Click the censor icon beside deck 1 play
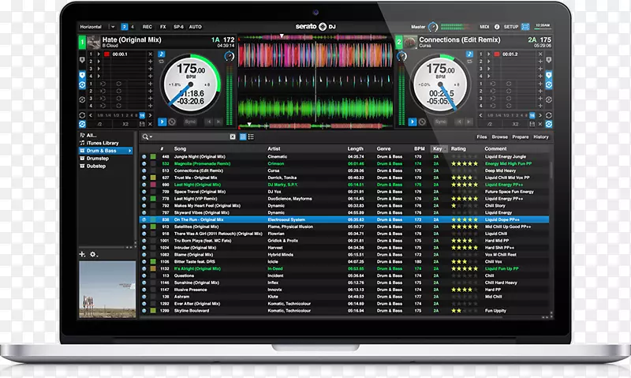This screenshot has height=378, width=631. pos(172,122)
